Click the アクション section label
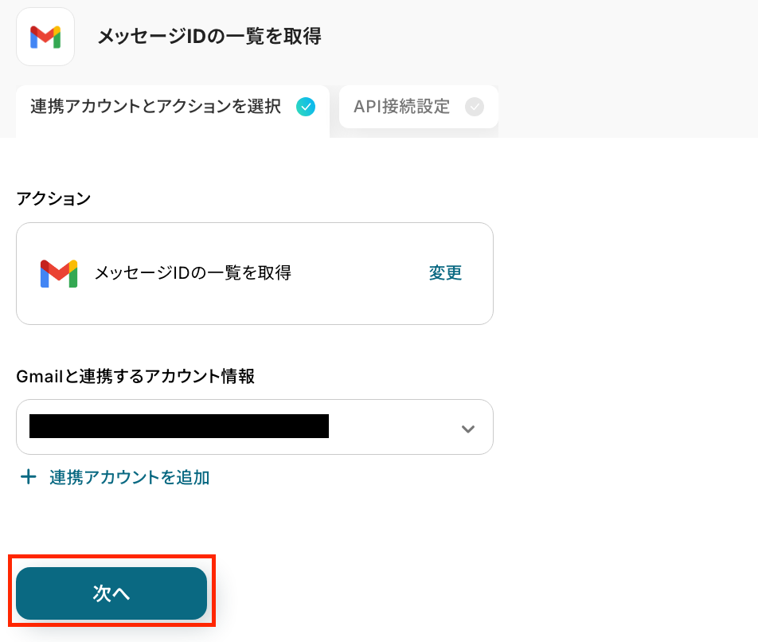Viewport: 758px width, 642px height. click(x=53, y=199)
